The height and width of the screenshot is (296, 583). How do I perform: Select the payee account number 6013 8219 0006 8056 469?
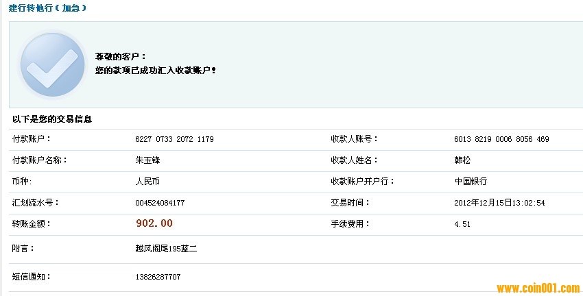click(501, 139)
